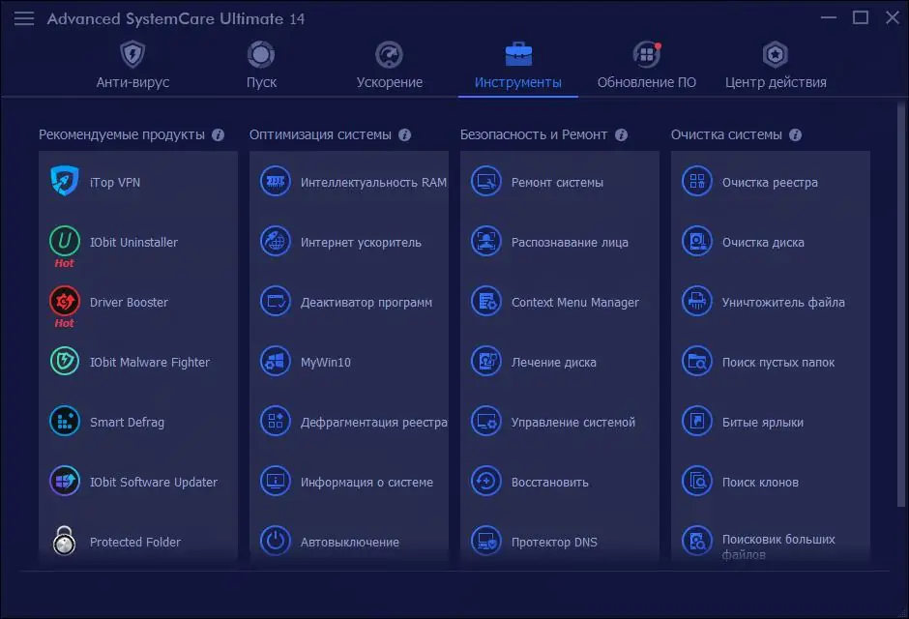Viewport: 909px width, 619px height.
Task: Switch to Анти-вирус tab
Action: pos(132,65)
